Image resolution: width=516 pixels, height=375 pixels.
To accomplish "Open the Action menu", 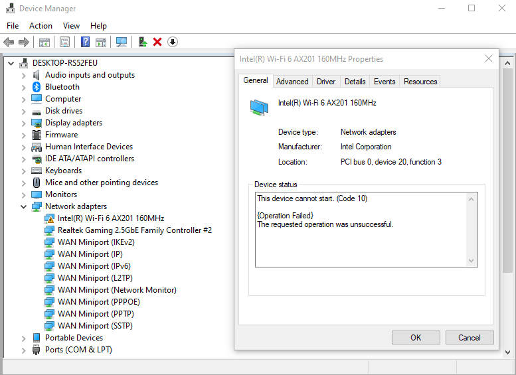I will pyautogui.click(x=41, y=26).
